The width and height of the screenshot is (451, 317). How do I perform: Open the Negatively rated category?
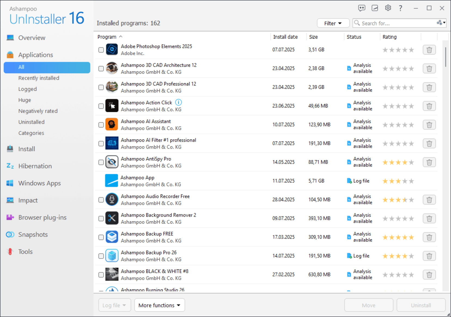click(x=38, y=111)
